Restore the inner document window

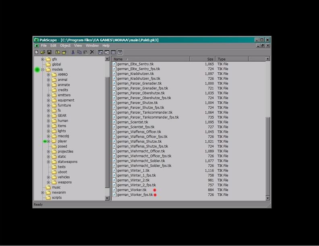[x=263, y=46]
